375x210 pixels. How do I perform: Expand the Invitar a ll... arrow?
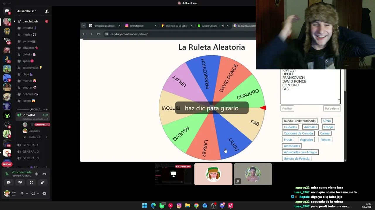47,137
